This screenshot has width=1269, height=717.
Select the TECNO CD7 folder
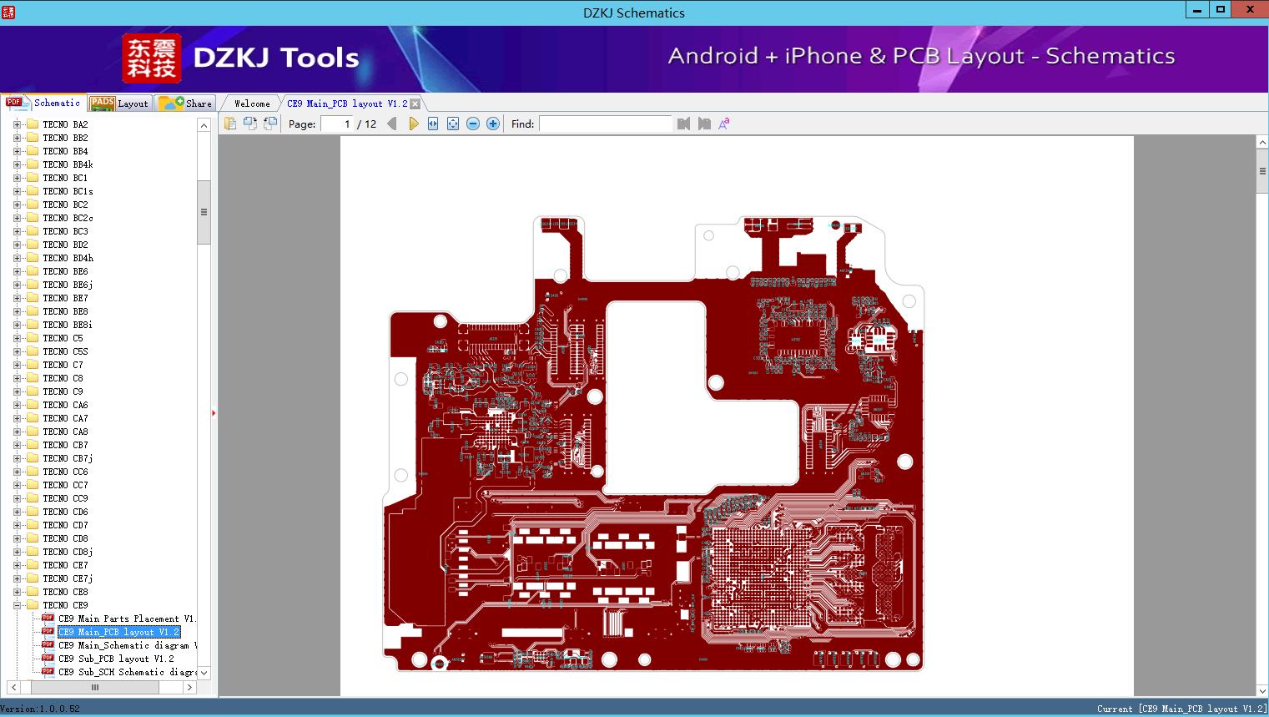tap(65, 525)
